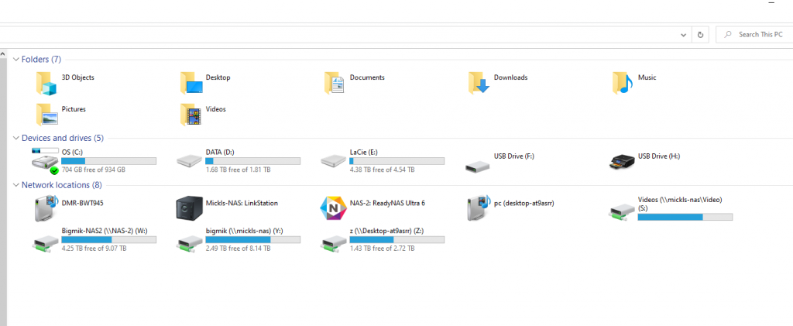Select the Music folder icon
This screenshot has width=793, height=326.
[623, 81]
